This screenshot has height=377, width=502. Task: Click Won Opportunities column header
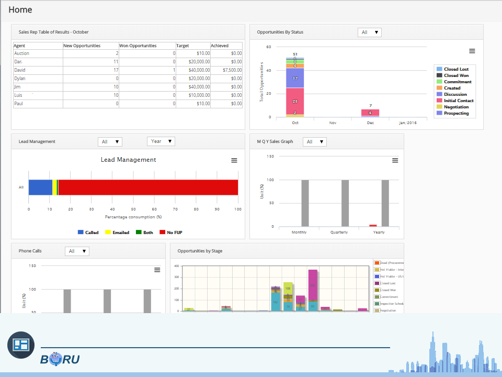[147, 46]
